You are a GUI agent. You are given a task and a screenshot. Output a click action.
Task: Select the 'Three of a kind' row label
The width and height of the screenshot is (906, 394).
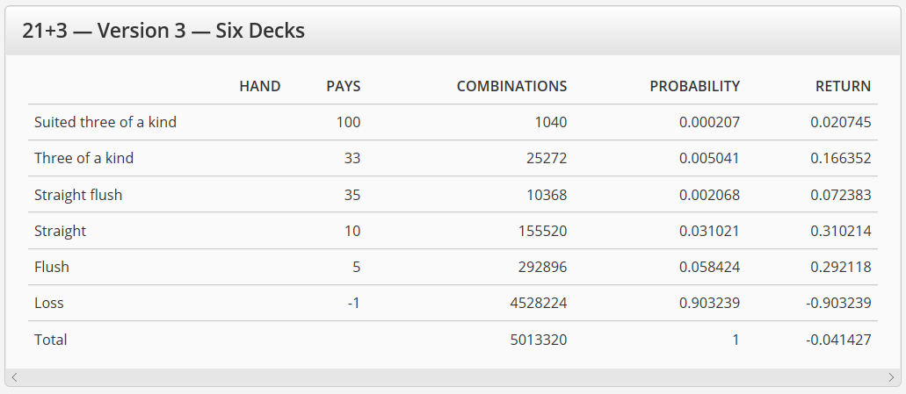pos(83,158)
